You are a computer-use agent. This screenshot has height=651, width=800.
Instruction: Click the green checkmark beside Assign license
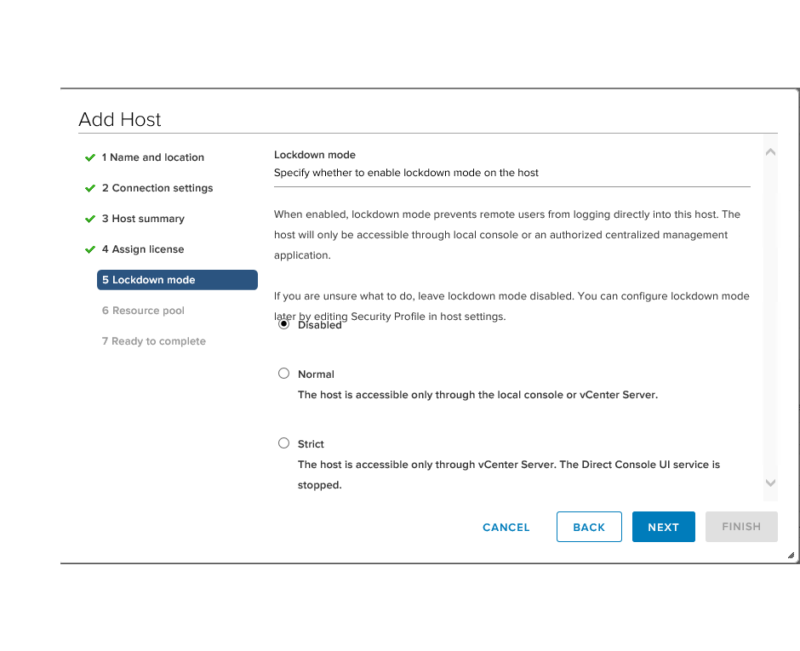89,249
